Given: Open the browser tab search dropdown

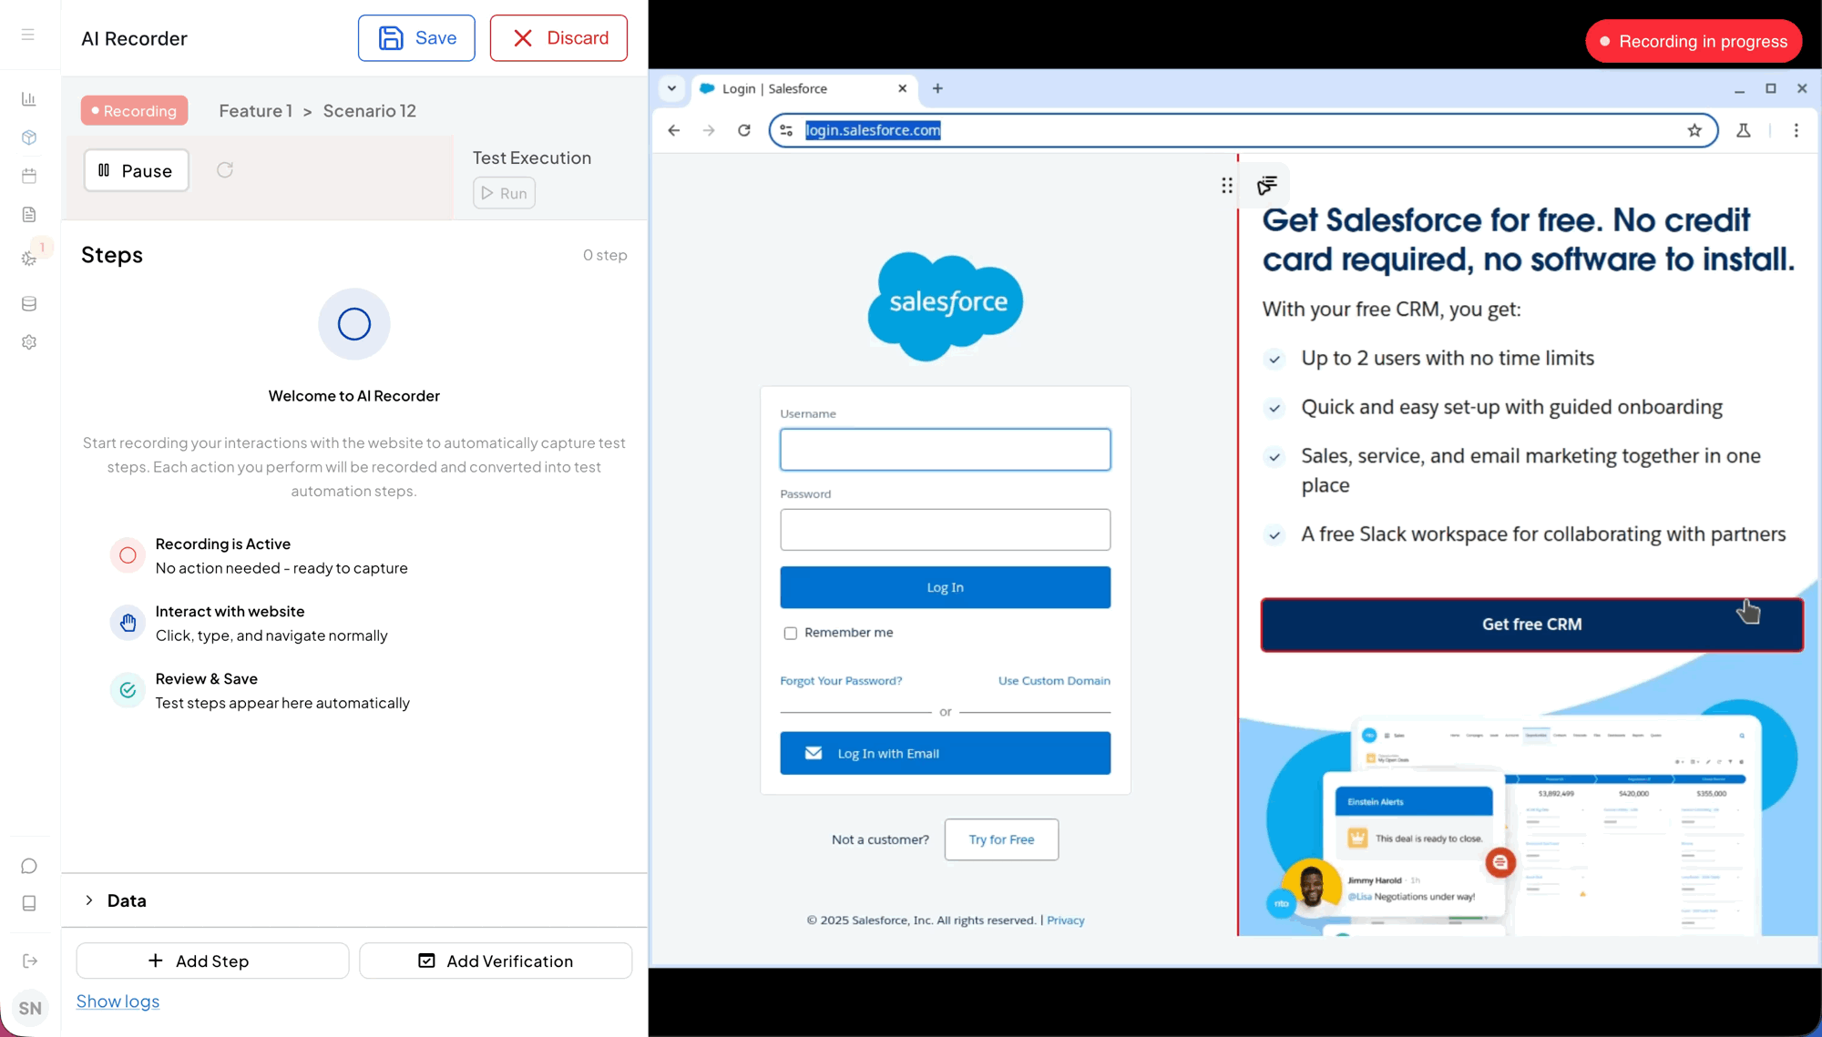Looking at the screenshot, I should point(671,88).
